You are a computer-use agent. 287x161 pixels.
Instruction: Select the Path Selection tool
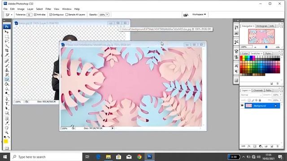(7, 108)
